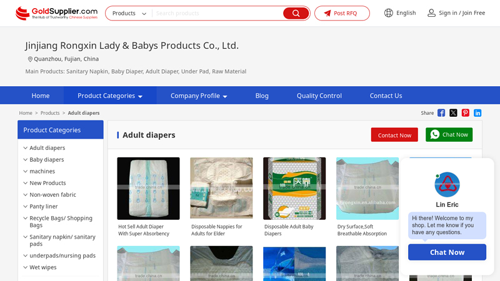Expand the Adult diapers sidebar category chevron

click(25, 148)
